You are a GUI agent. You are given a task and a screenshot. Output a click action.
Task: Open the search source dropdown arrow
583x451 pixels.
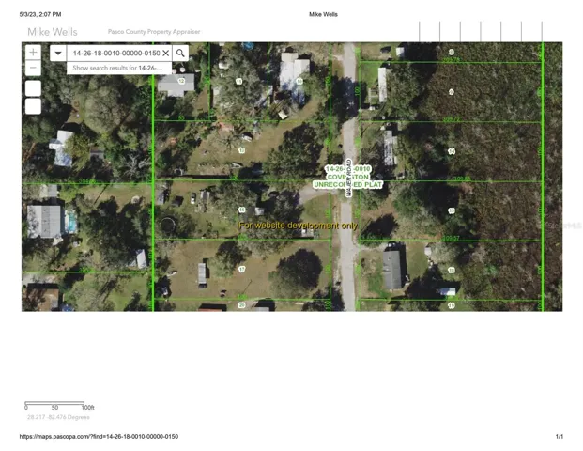click(58, 54)
